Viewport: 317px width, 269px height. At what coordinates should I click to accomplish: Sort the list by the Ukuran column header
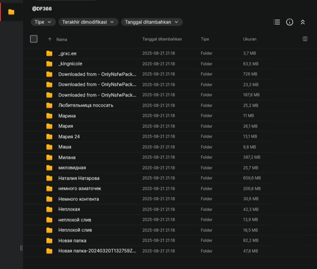tap(250, 39)
